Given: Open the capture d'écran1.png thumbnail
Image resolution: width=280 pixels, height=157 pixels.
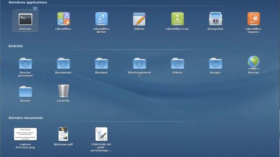Looking at the screenshot, I should (25, 134).
